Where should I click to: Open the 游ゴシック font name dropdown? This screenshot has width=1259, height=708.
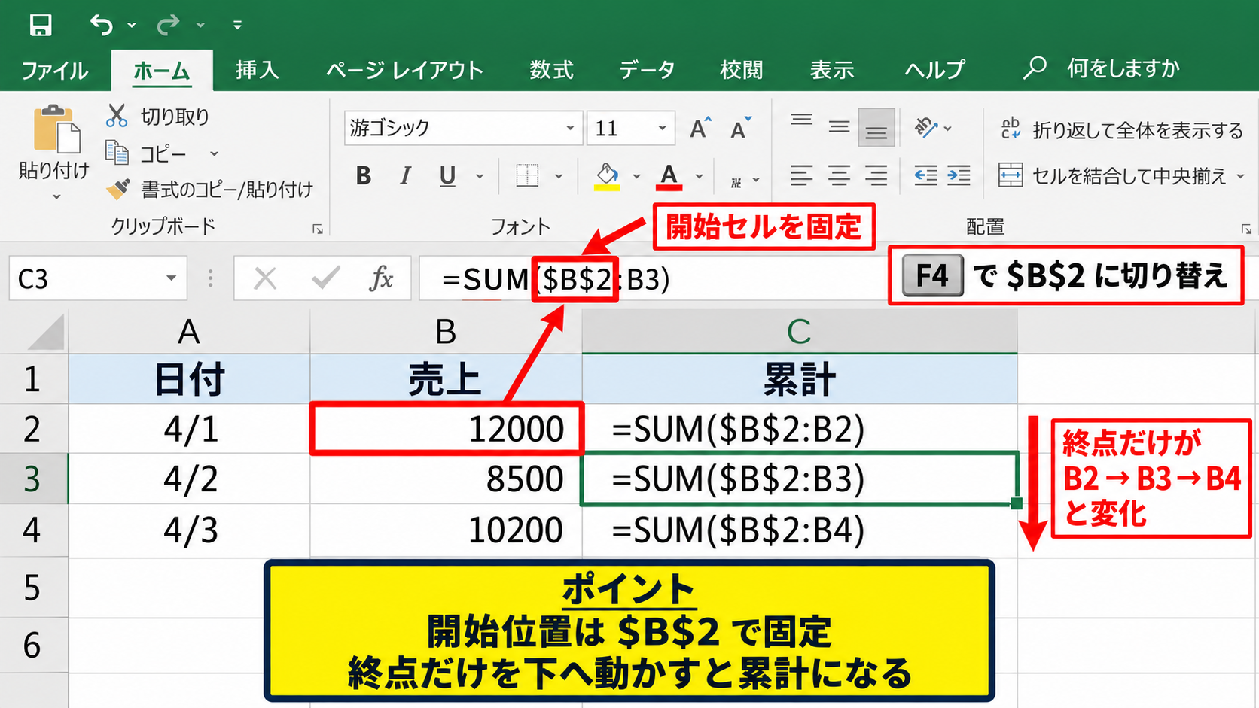point(570,128)
